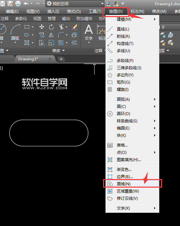The image size is (180, 226).
Task: Choose 修订云线(V) in Draw menu
Action: (x=132, y=198)
